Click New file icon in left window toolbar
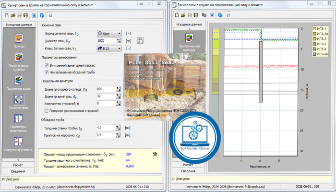 tap(7, 15)
